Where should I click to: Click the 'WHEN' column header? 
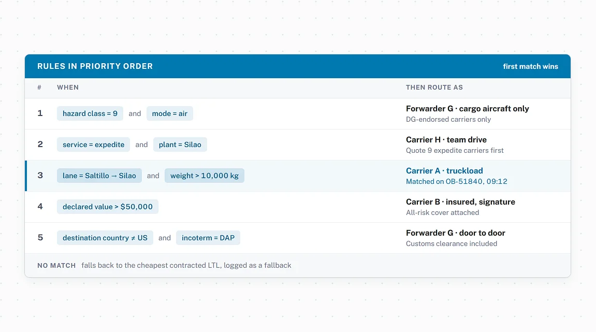coord(68,88)
